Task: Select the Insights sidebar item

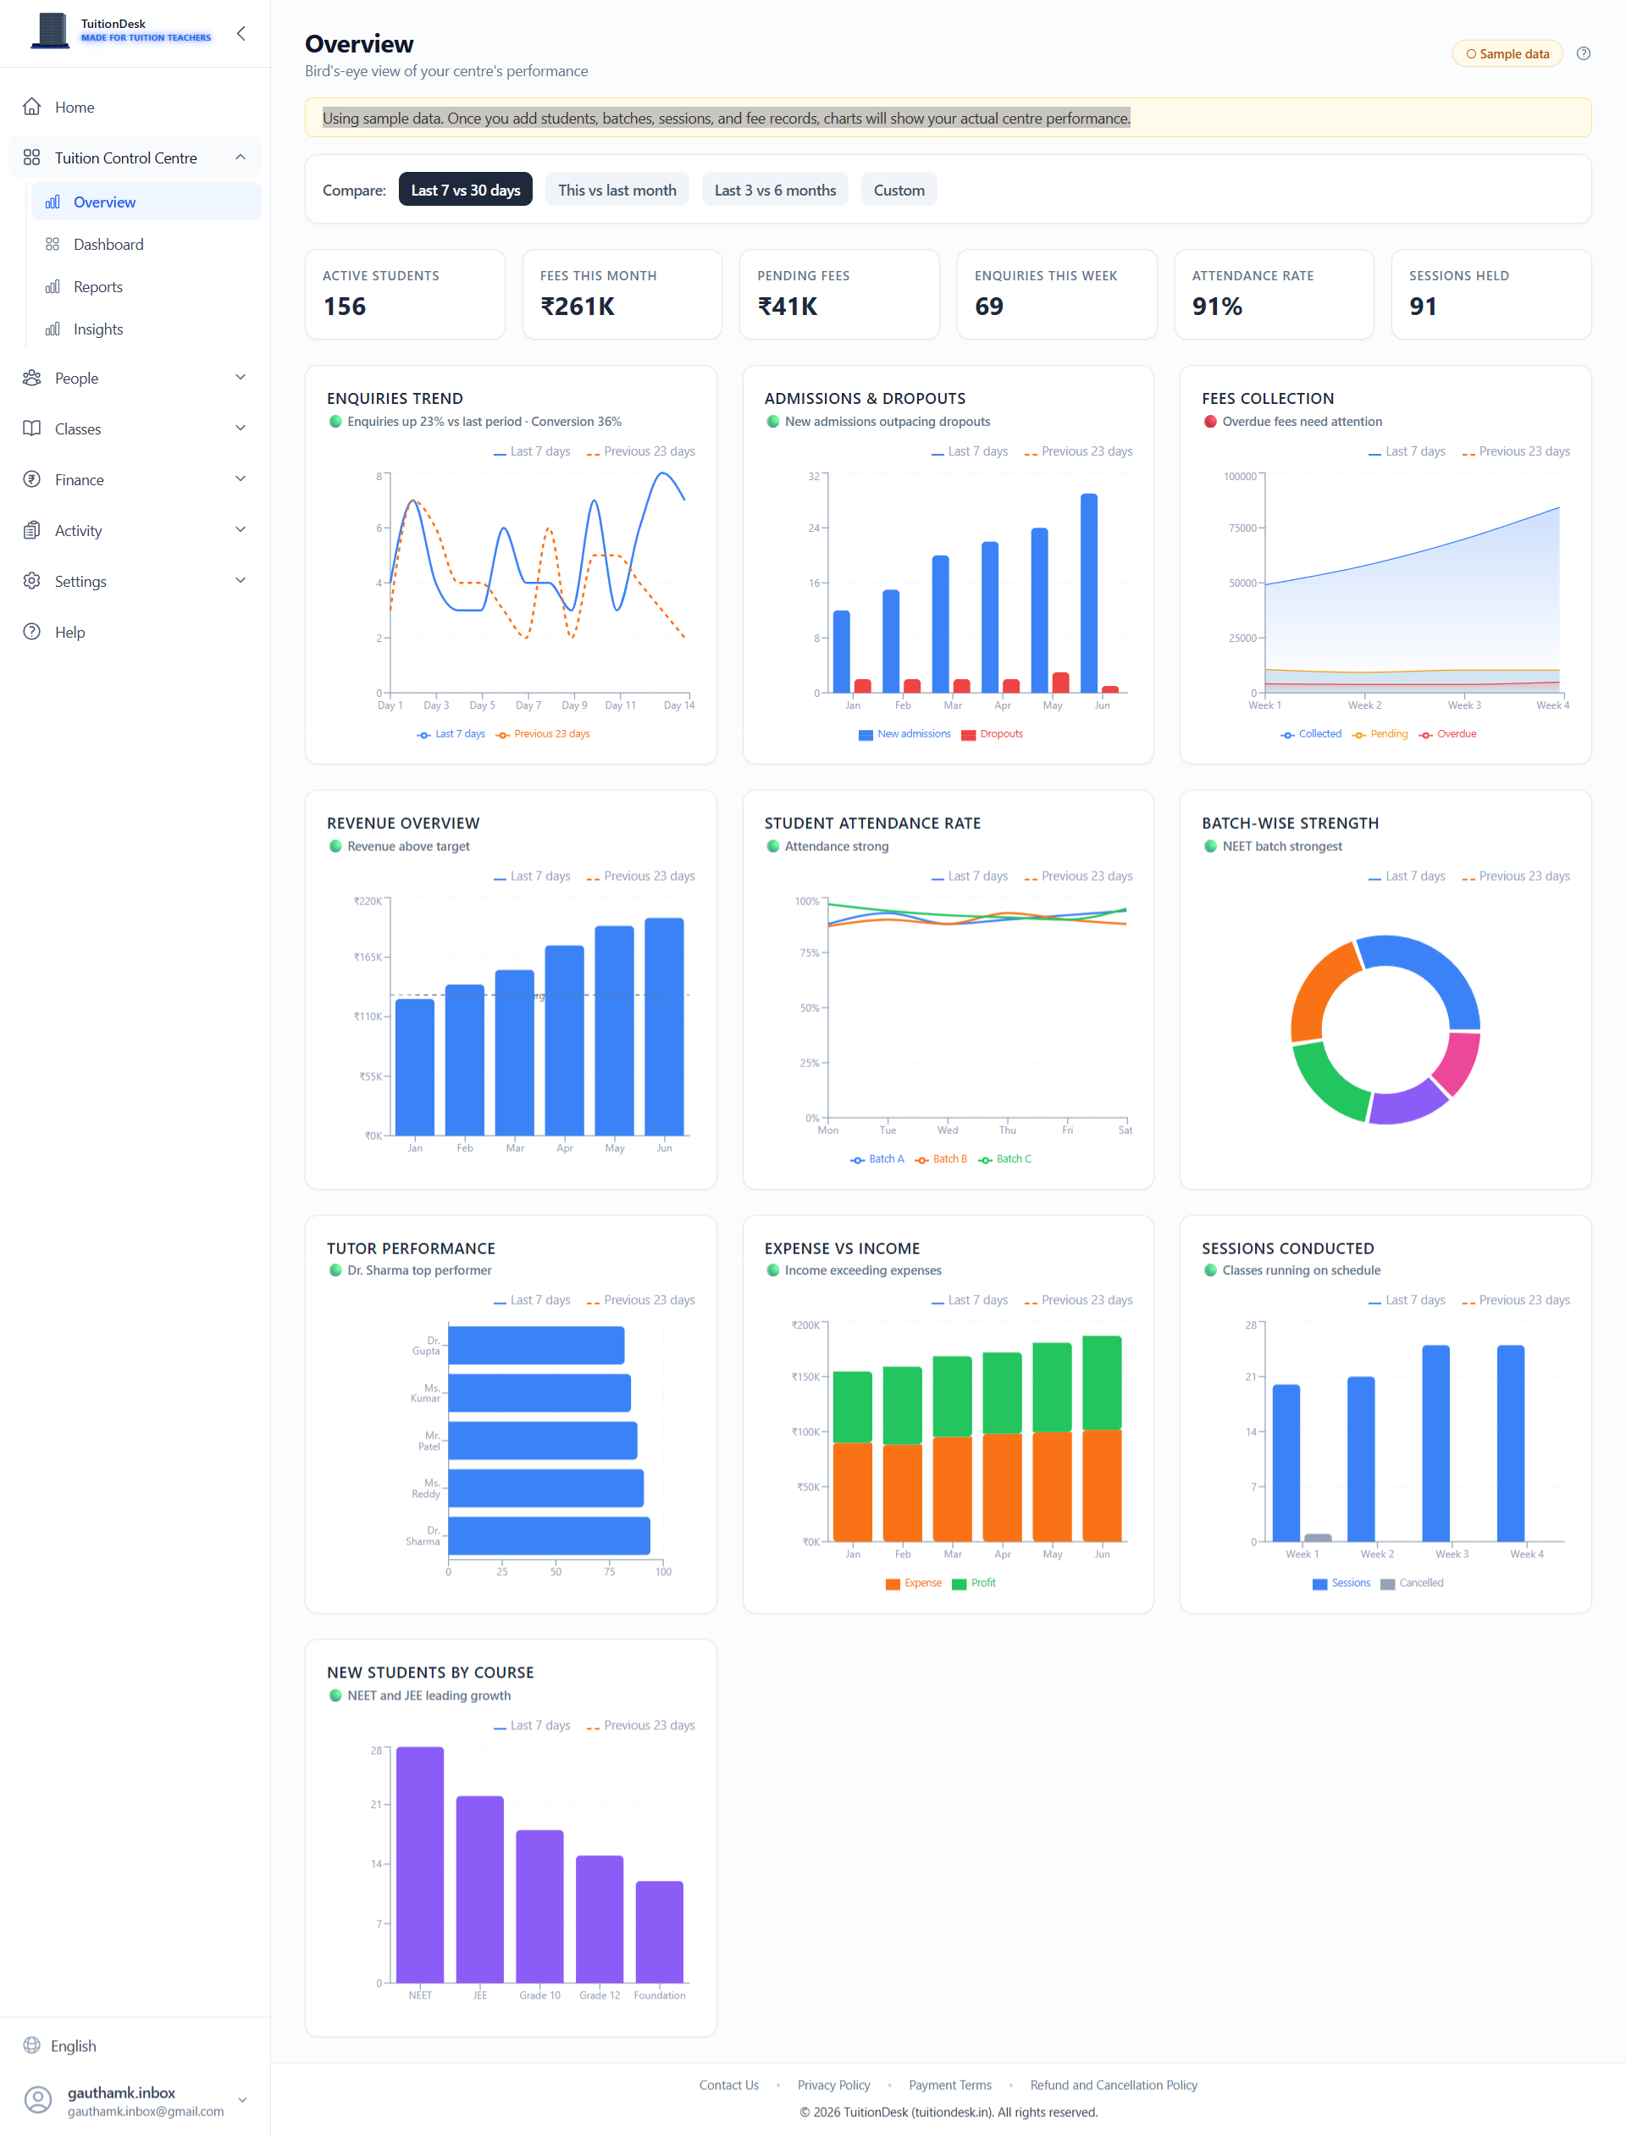Action: 99,328
